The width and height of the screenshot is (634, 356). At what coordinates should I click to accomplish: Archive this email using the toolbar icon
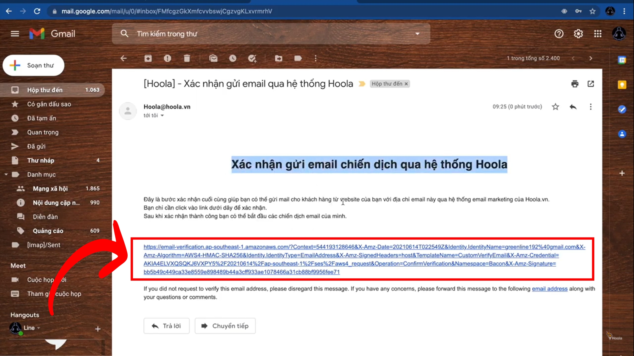coord(148,58)
